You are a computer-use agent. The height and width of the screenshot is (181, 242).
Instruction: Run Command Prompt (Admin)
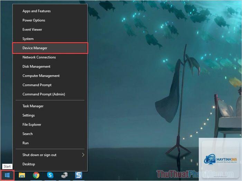click(x=50, y=94)
